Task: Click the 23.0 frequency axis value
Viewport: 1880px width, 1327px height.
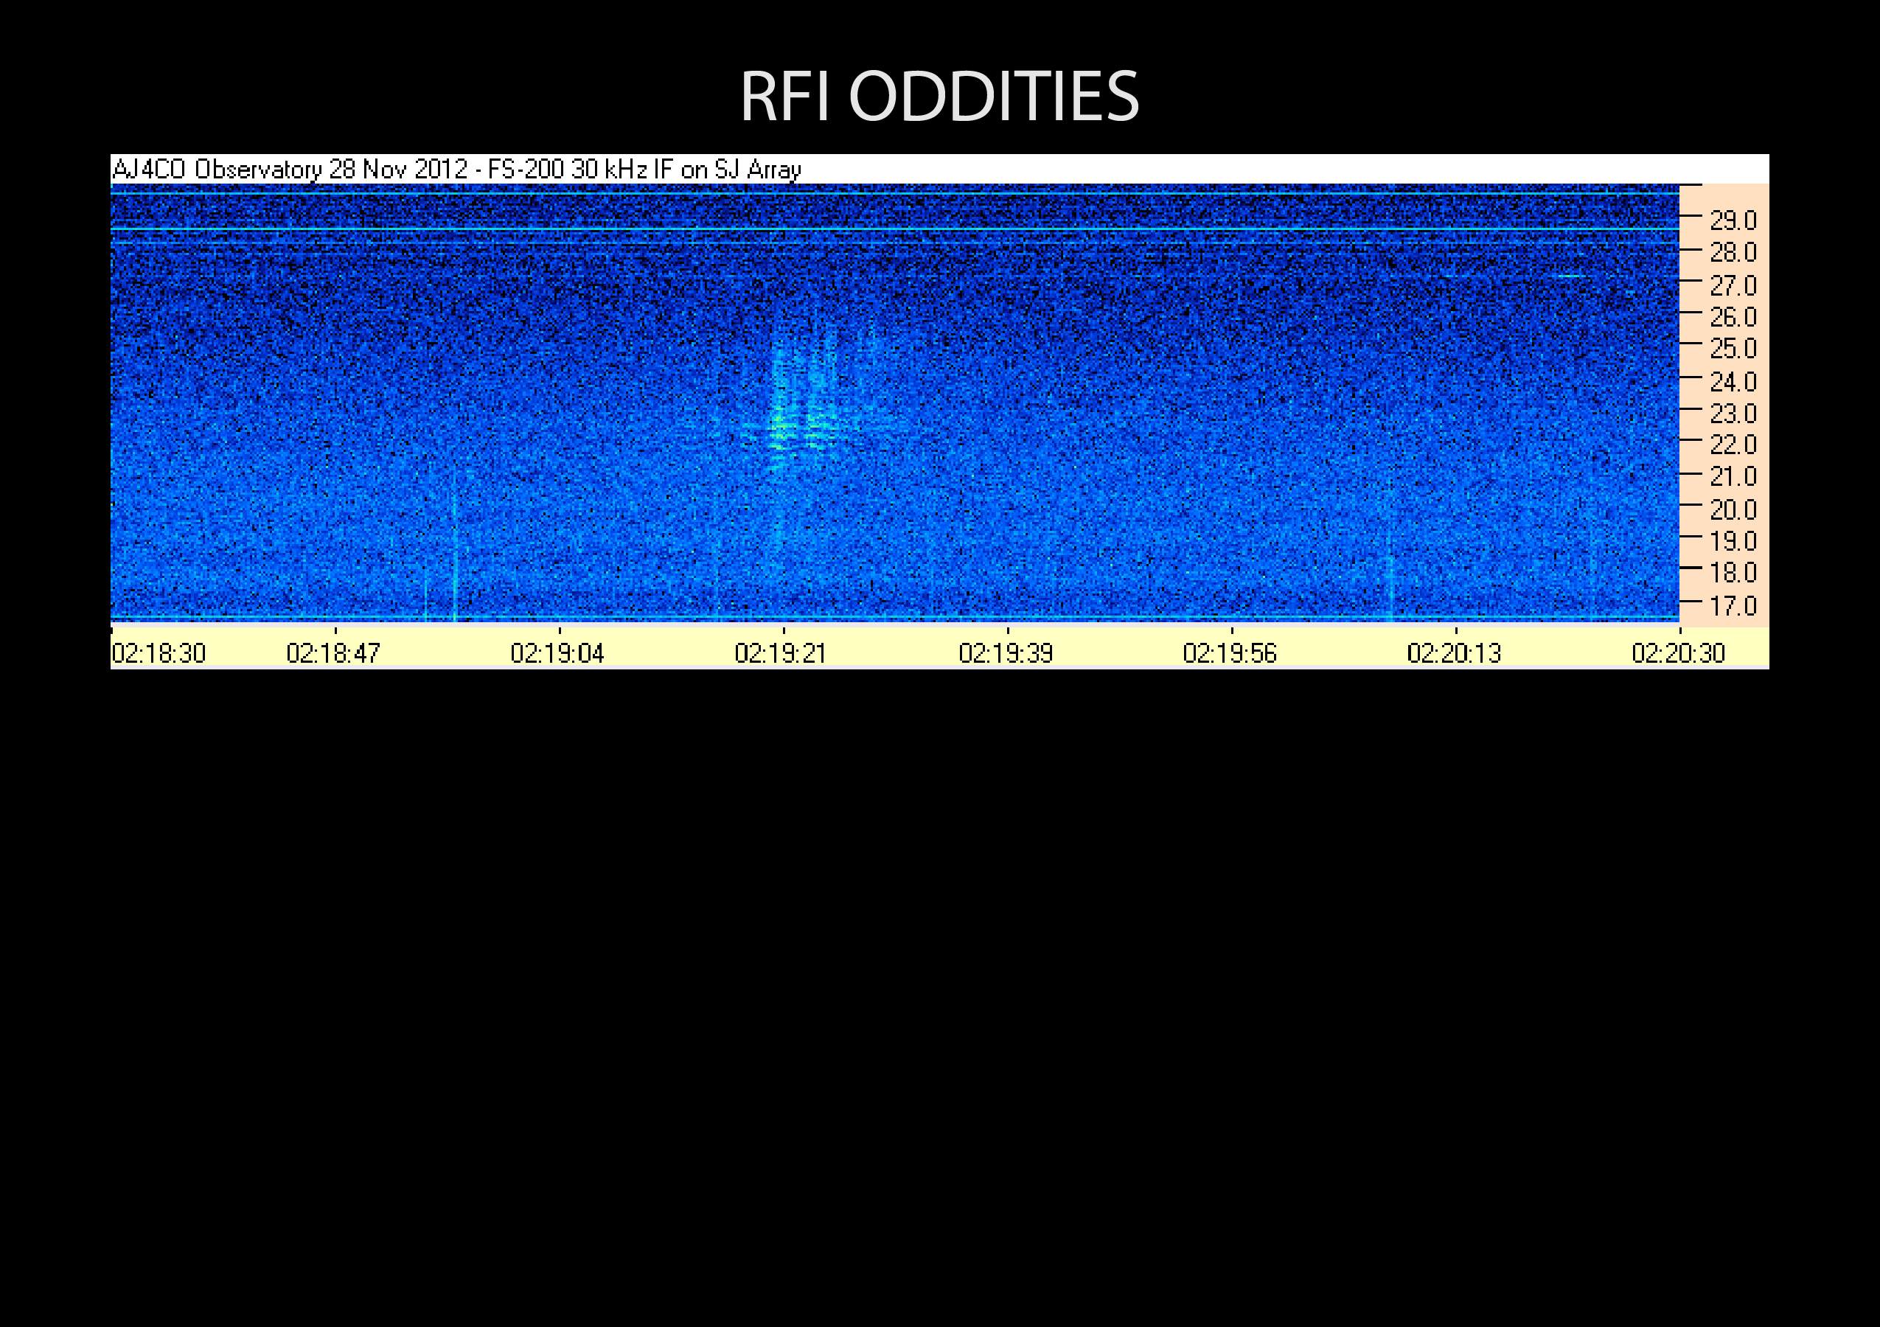Action: click(x=1733, y=414)
